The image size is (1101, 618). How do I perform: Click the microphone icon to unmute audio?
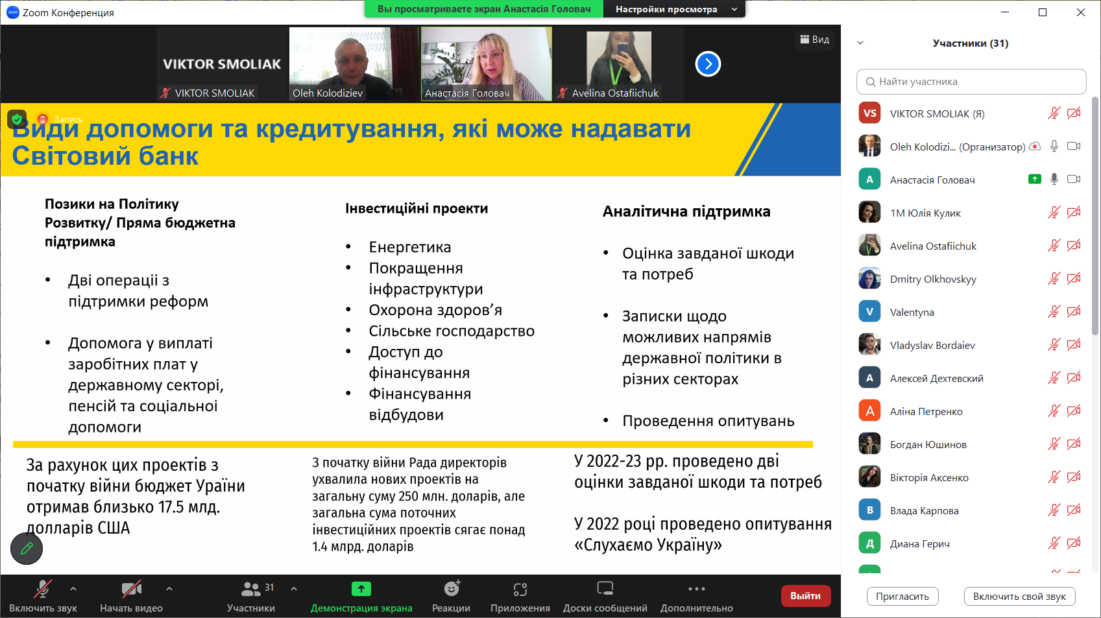(x=43, y=589)
